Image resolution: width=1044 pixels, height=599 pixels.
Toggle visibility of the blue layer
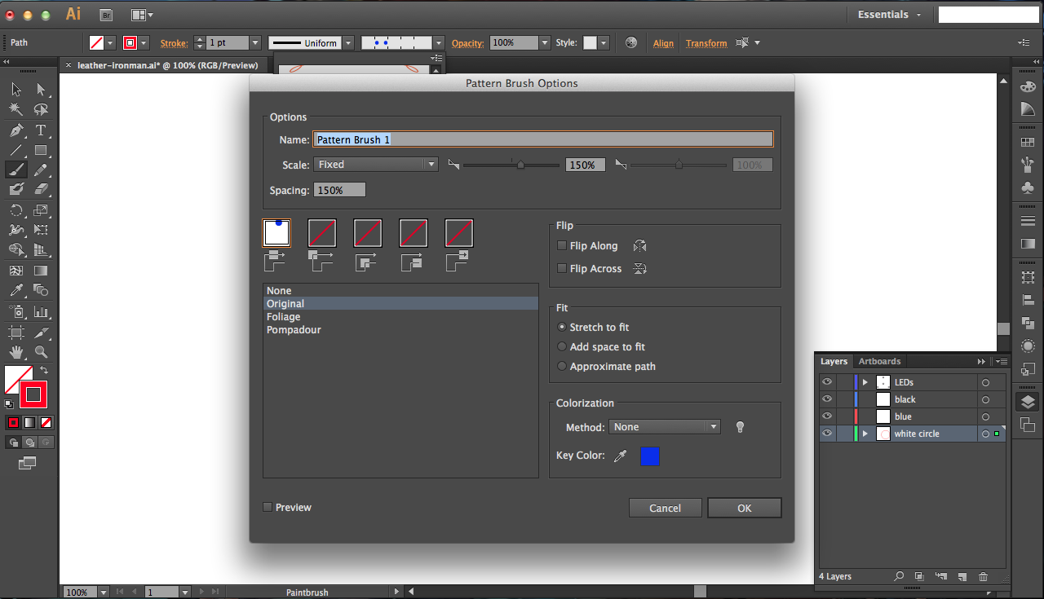[827, 416]
